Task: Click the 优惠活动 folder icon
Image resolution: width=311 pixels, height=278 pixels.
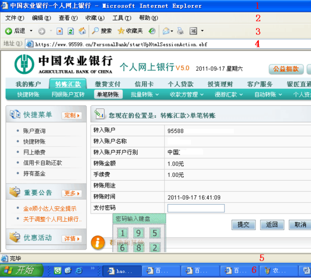Action: [x=15, y=237]
